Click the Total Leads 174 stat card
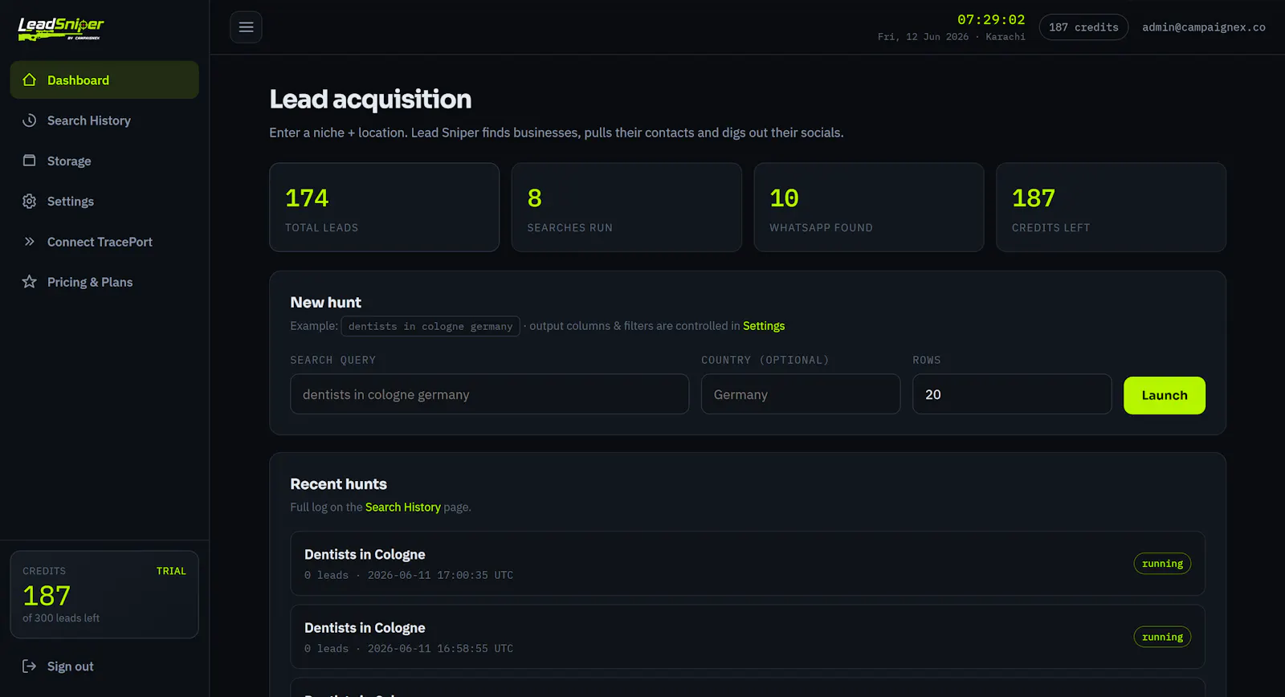Image resolution: width=1285 pixels, height=697 pixels. click(x=384, y=207)
